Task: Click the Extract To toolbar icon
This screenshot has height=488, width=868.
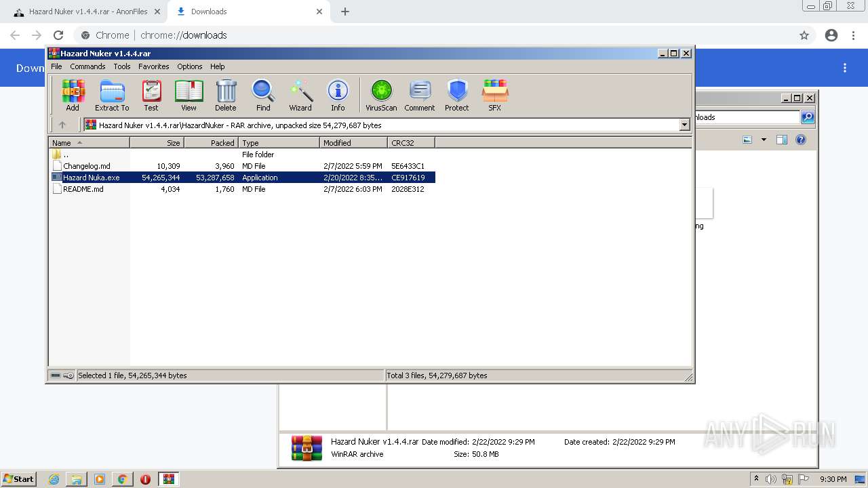Action: coord(112,95)
